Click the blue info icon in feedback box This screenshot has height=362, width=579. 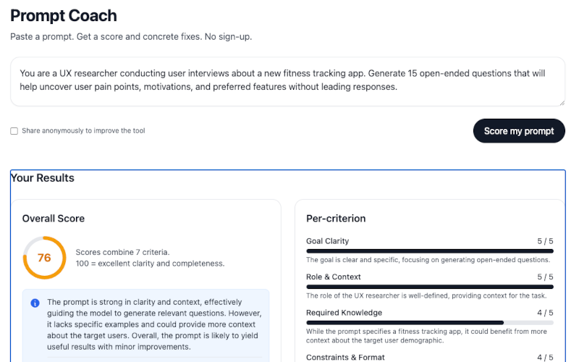[x=35, y=303]
